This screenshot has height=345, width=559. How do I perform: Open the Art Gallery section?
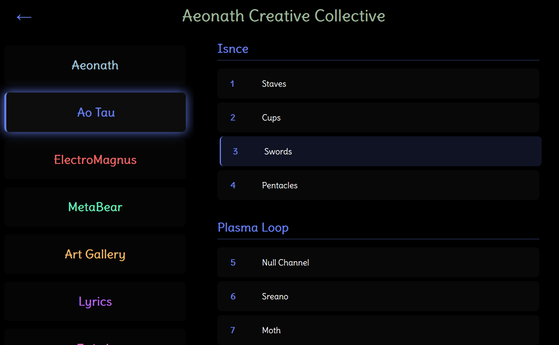click(95, 254)
